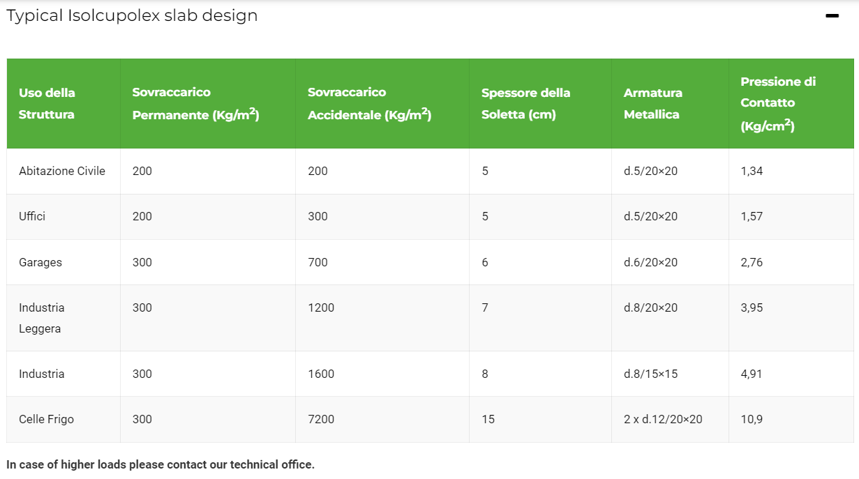Image resolution: width=859 pixels, height=479 pixels.
Task: Click accidental load 1200 cell
Action: coord(382,318)
